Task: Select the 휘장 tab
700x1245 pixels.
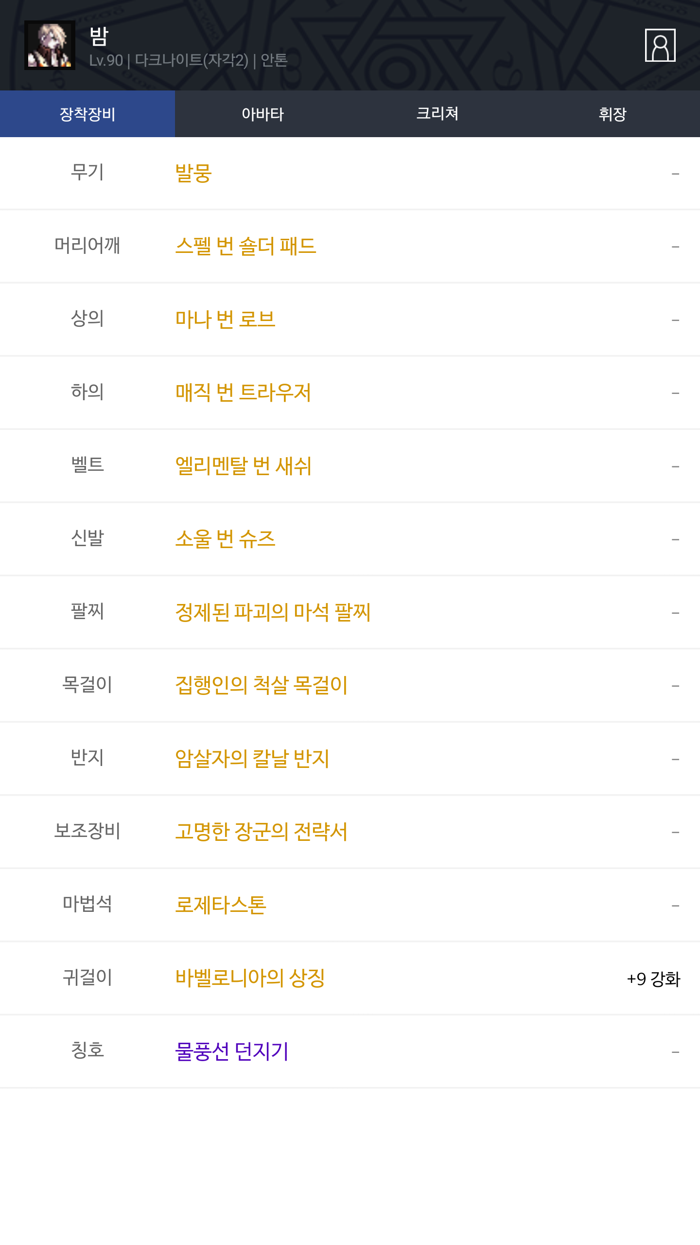Action: (612, 114)
